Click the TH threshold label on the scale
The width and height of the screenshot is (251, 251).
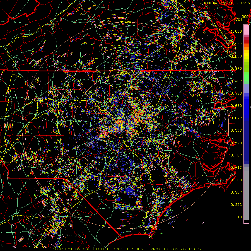click(240, 217)
